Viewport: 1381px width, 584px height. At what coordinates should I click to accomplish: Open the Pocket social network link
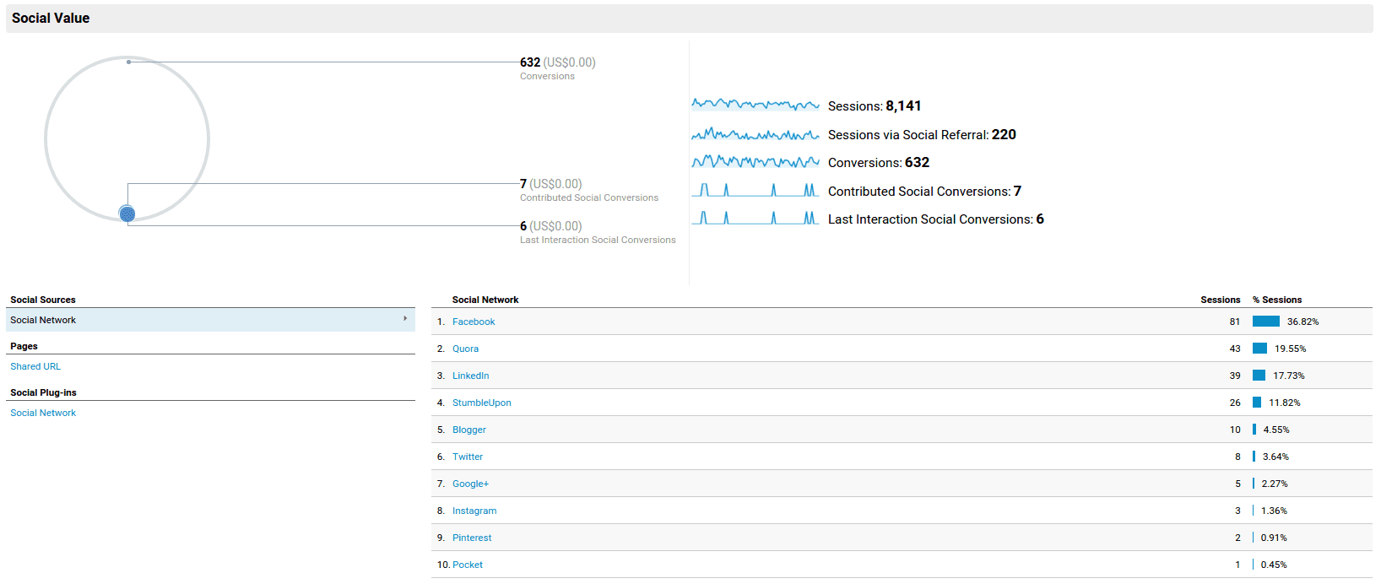point(468,565)
